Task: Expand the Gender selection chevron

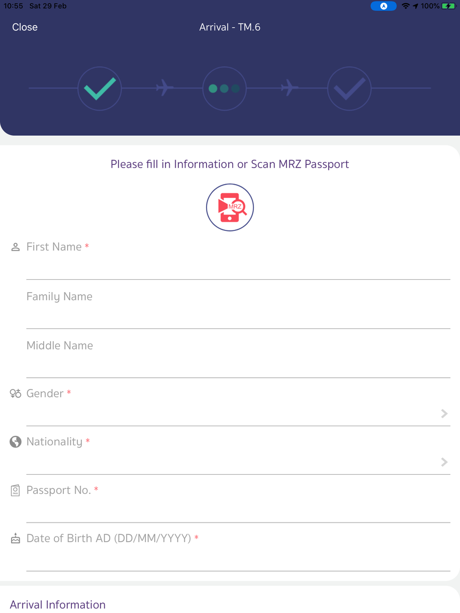Action: 444,413
